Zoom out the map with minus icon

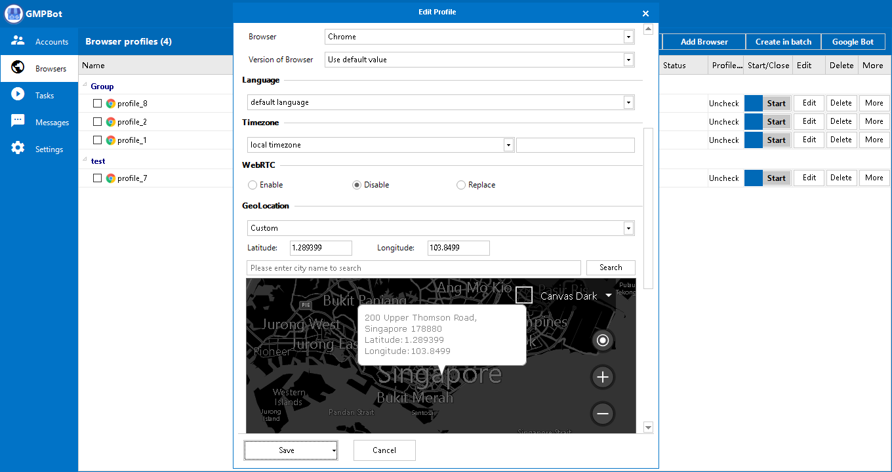pos(603,414)
